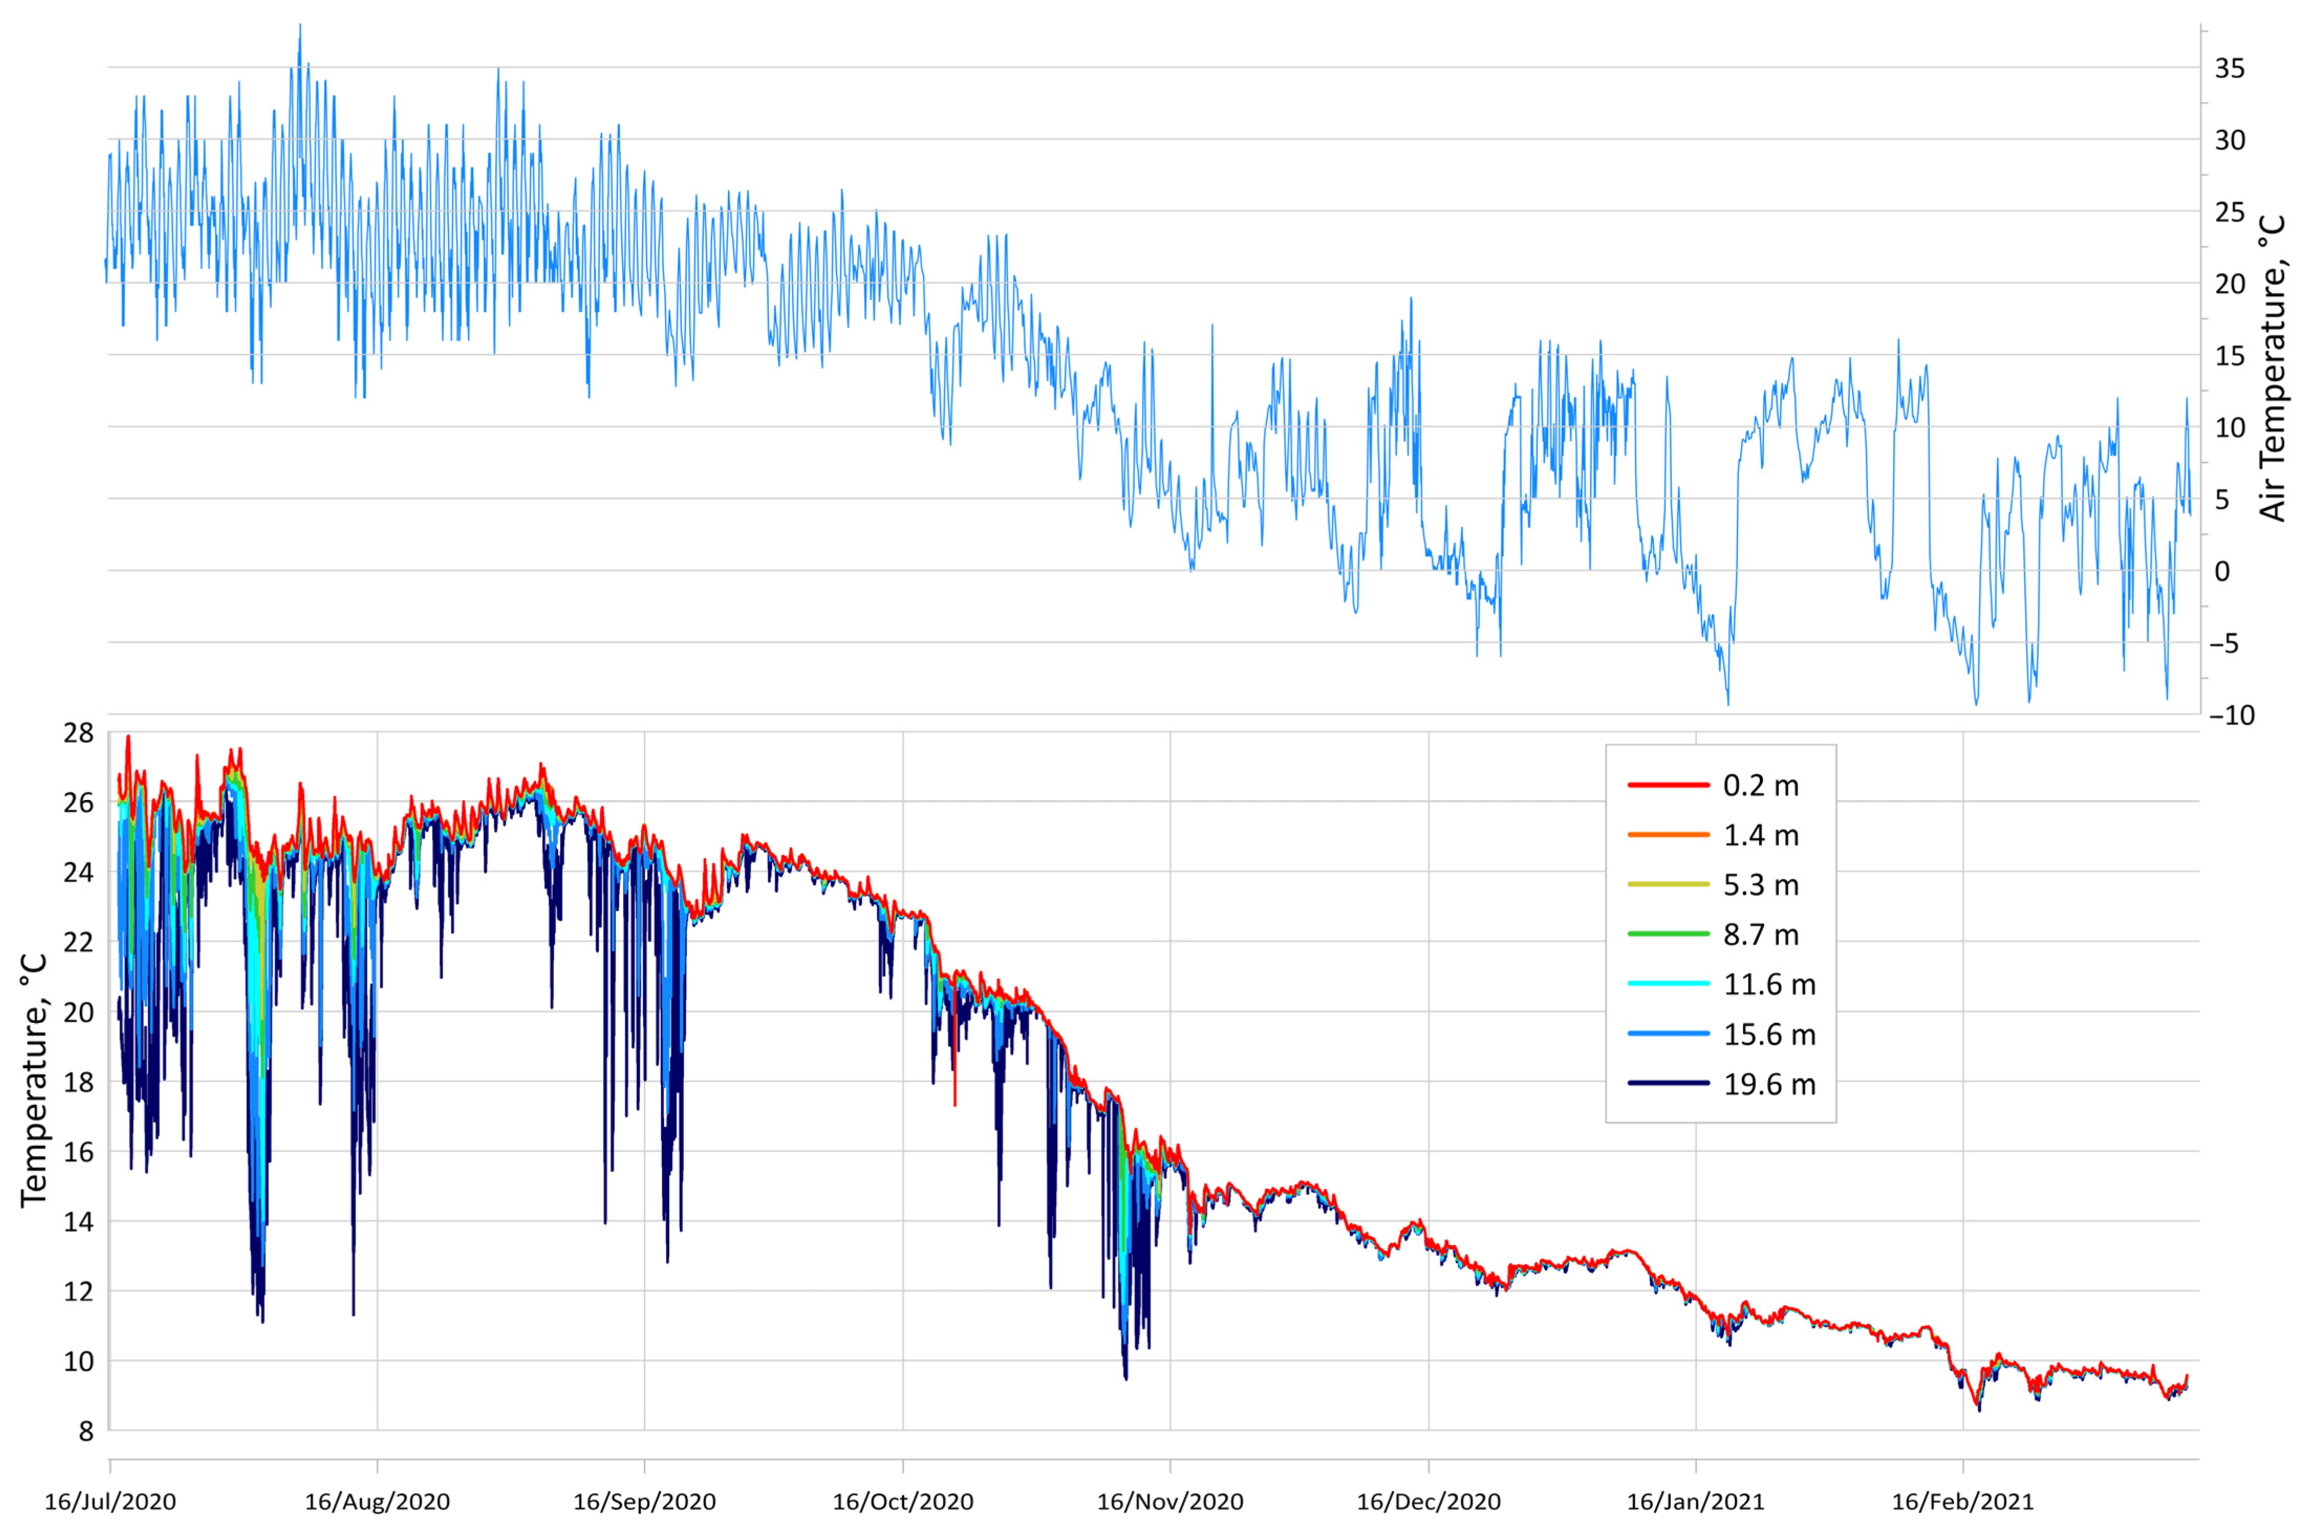
Task: Click the green 8.7 m legend line
Action: (x=1668, y=934)
